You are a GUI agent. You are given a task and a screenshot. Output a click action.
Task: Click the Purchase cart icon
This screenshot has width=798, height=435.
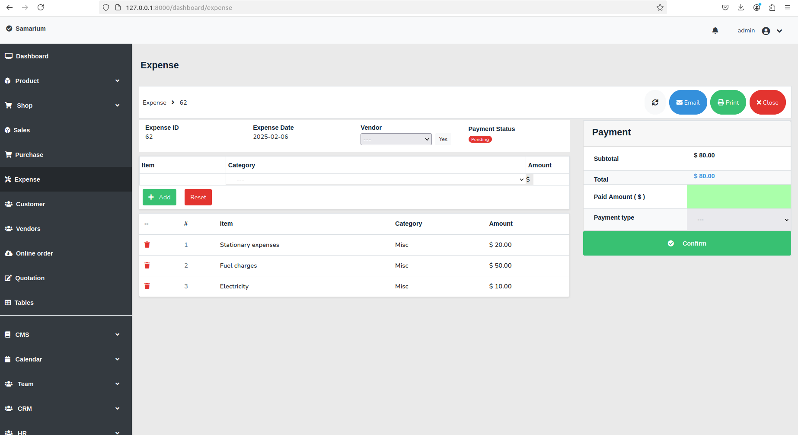click(8, 155)
